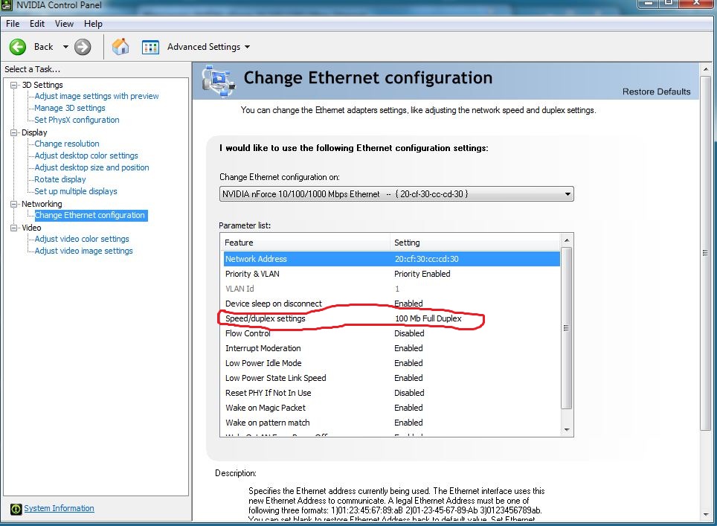Click the Feature column header

click(306, 243)
